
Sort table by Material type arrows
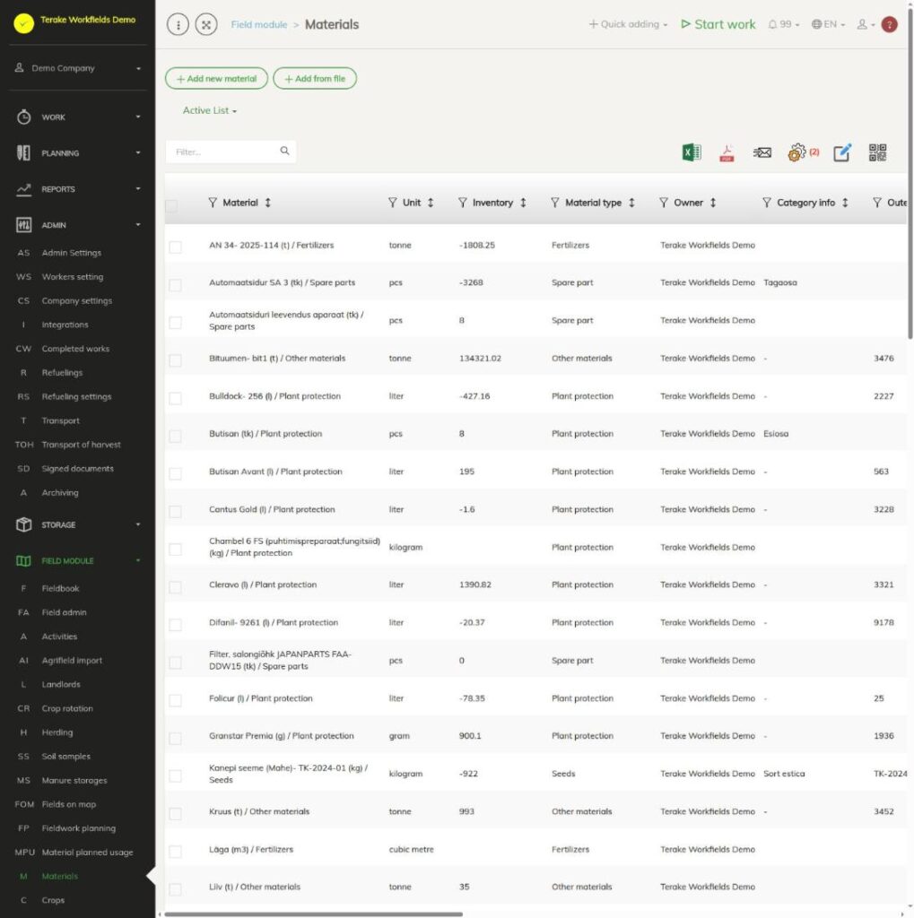[631, 203]
